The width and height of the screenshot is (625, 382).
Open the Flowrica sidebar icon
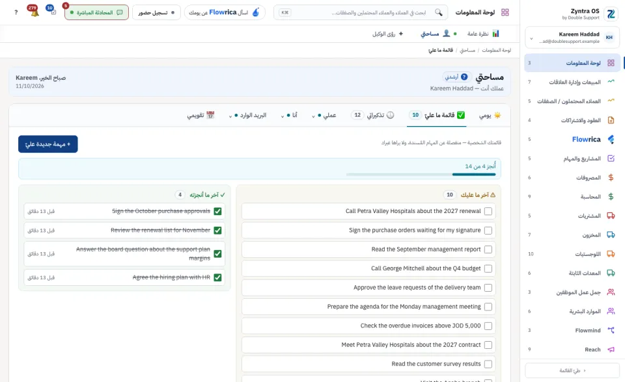(x=611, y=139)
